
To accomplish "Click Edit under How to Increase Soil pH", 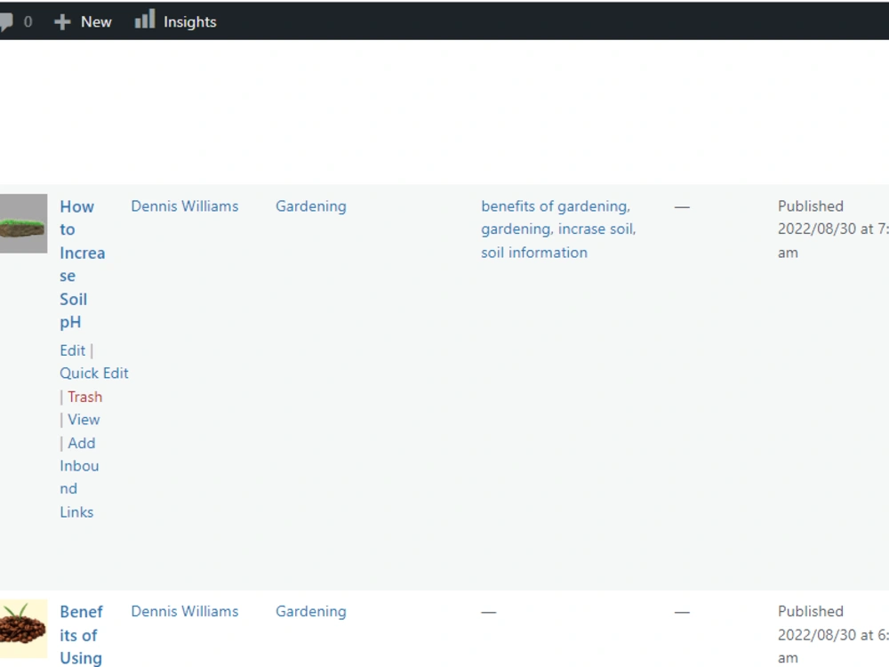I will 73,350.
